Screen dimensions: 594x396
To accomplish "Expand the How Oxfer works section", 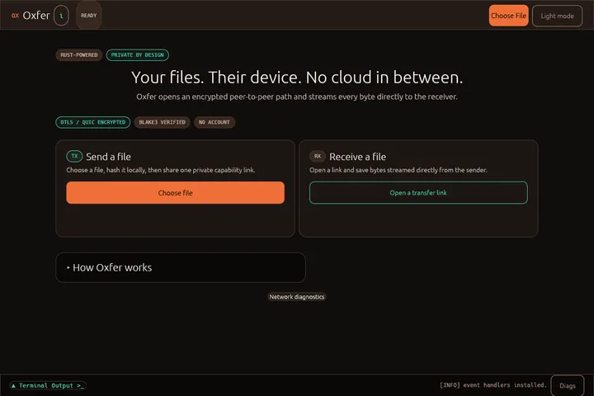I will pos(181,267).
